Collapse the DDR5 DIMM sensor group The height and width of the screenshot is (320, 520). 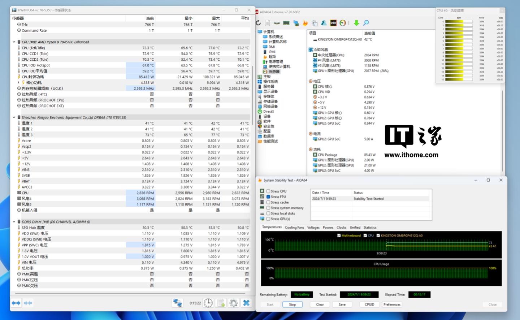coord(14,222)
